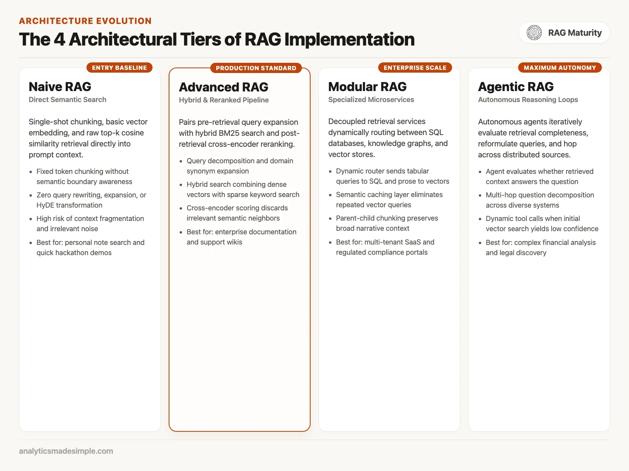This screenshot has height=471, width=629.
Task: Click bullet 'Cross-encoder scoring discards irrelevant'
Action: 237,213
